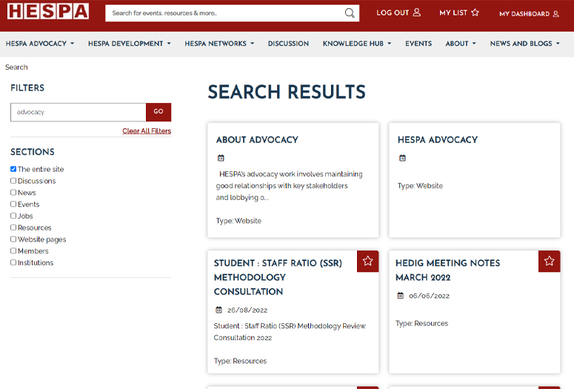Open My List link text
The height and width of the screenshot is (389, 574).
(x=453, y=13)
